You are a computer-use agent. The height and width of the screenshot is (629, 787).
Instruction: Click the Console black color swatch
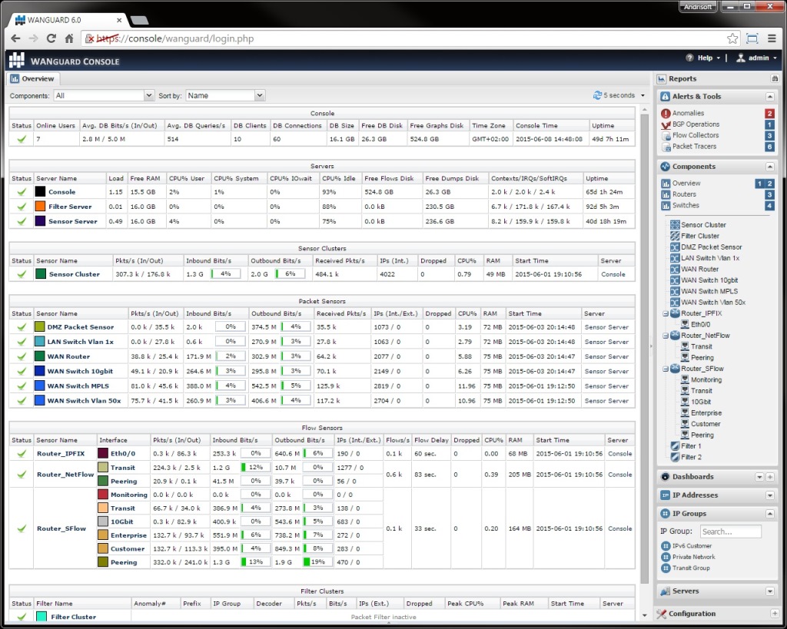40,191
